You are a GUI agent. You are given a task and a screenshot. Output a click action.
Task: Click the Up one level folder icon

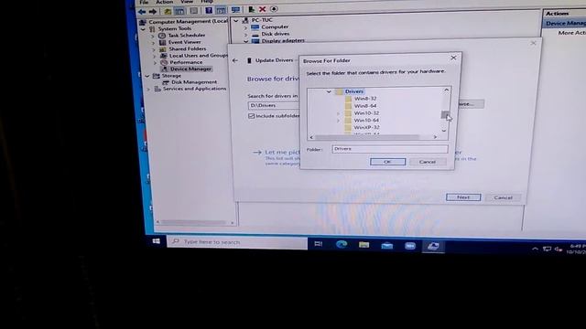point(168,12)
